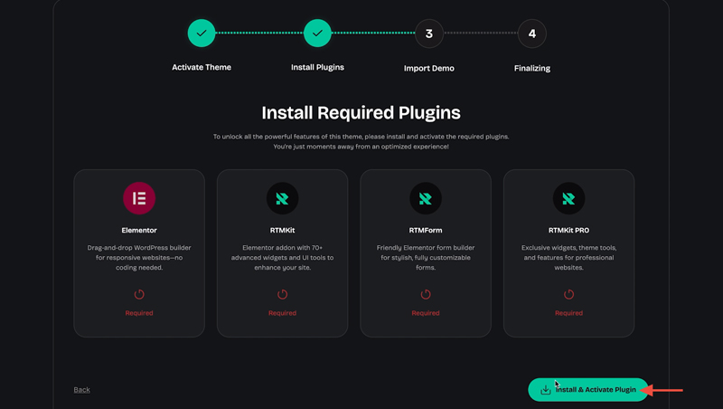Click the RTMKit PRO plugin title
The image size is (723, 409).
pos(568,231)
